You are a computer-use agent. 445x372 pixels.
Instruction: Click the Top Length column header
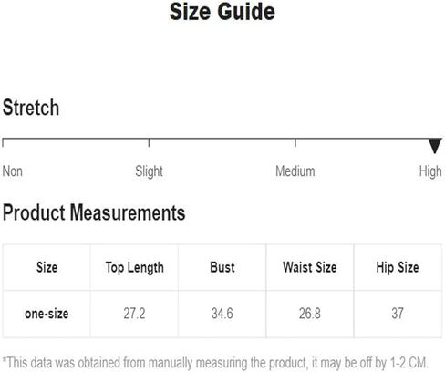click(x=135, y=268)
